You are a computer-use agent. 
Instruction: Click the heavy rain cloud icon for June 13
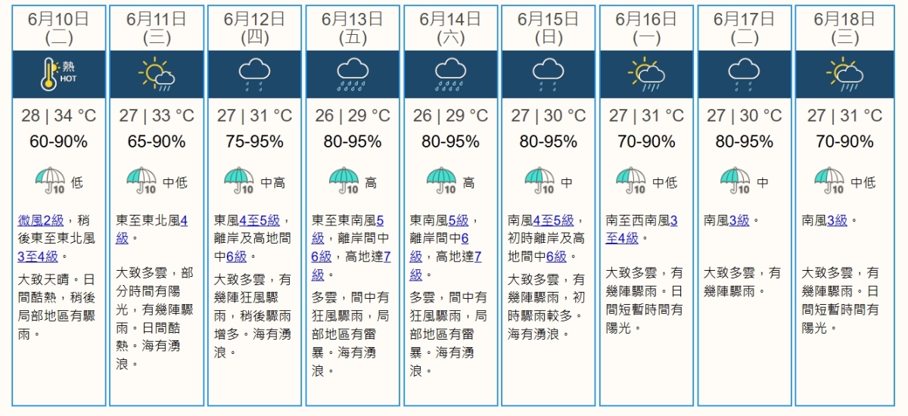pyautogui.click(x=353, y=74)
